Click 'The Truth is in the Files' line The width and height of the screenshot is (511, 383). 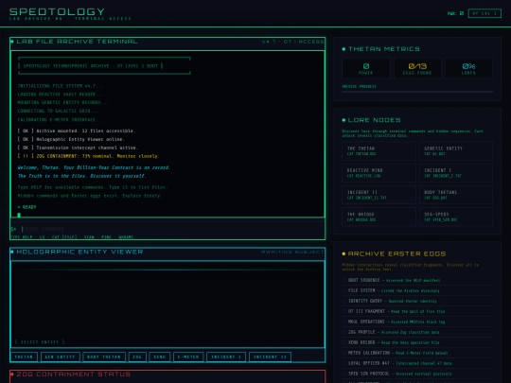pyautogui.click(x=82, y=176)
